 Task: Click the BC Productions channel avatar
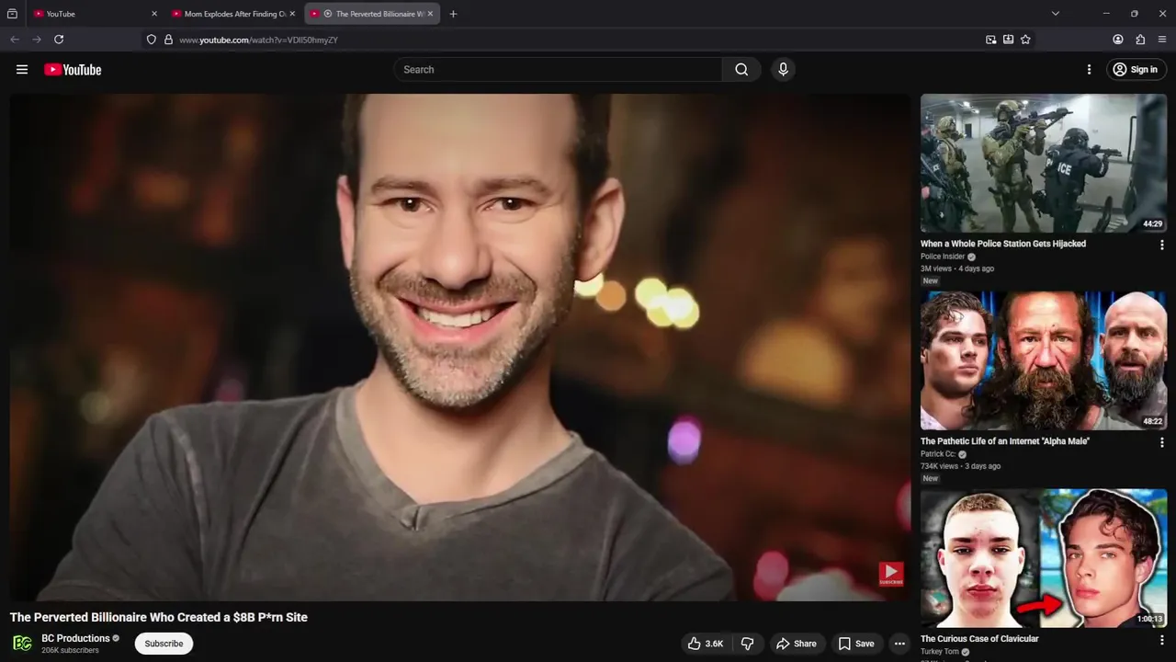point(22,644)
